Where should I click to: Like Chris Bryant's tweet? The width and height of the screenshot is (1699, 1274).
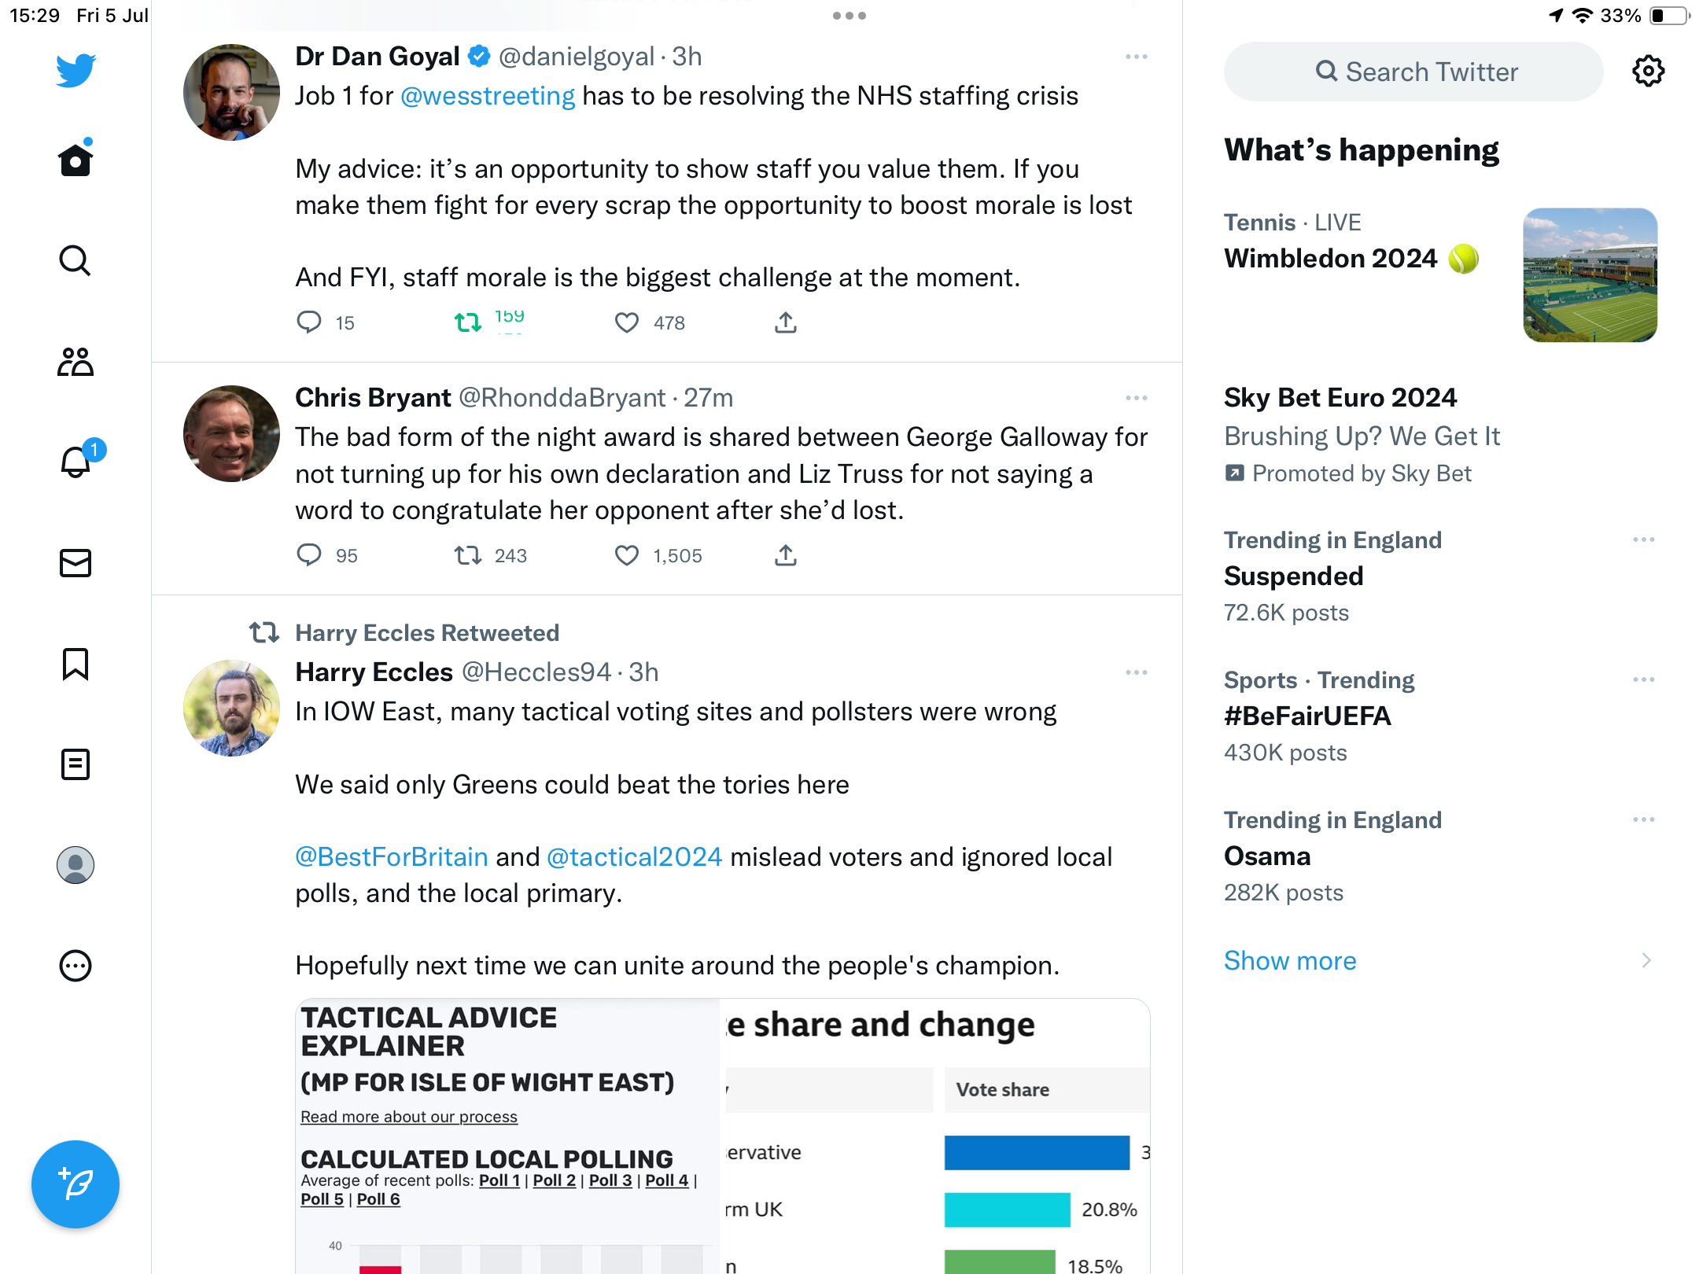[x=627, y=555]
